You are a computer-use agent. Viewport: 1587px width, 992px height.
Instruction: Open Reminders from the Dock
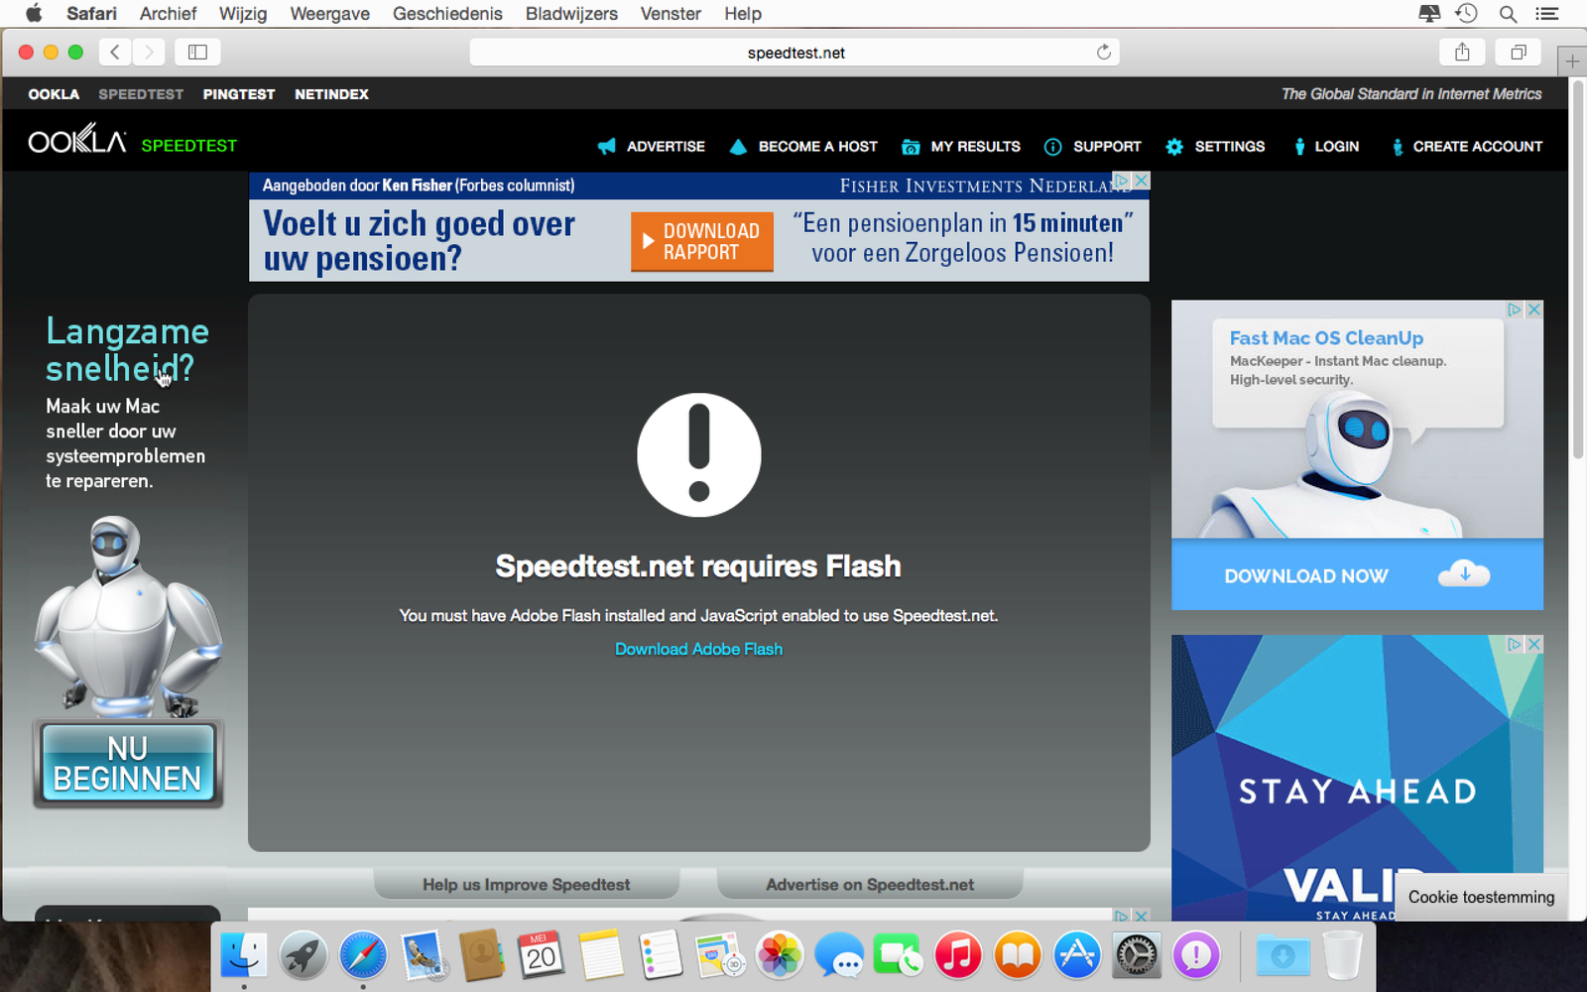[x=661, y=955]
